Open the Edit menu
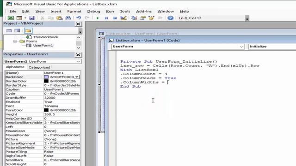The width and height of the screenshot is (296, 166). click(x=26, y=11)
